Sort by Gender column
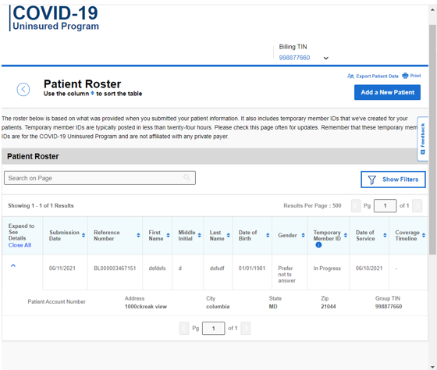Viewport: 437px width, 370px height. click(x=303, y=235)
